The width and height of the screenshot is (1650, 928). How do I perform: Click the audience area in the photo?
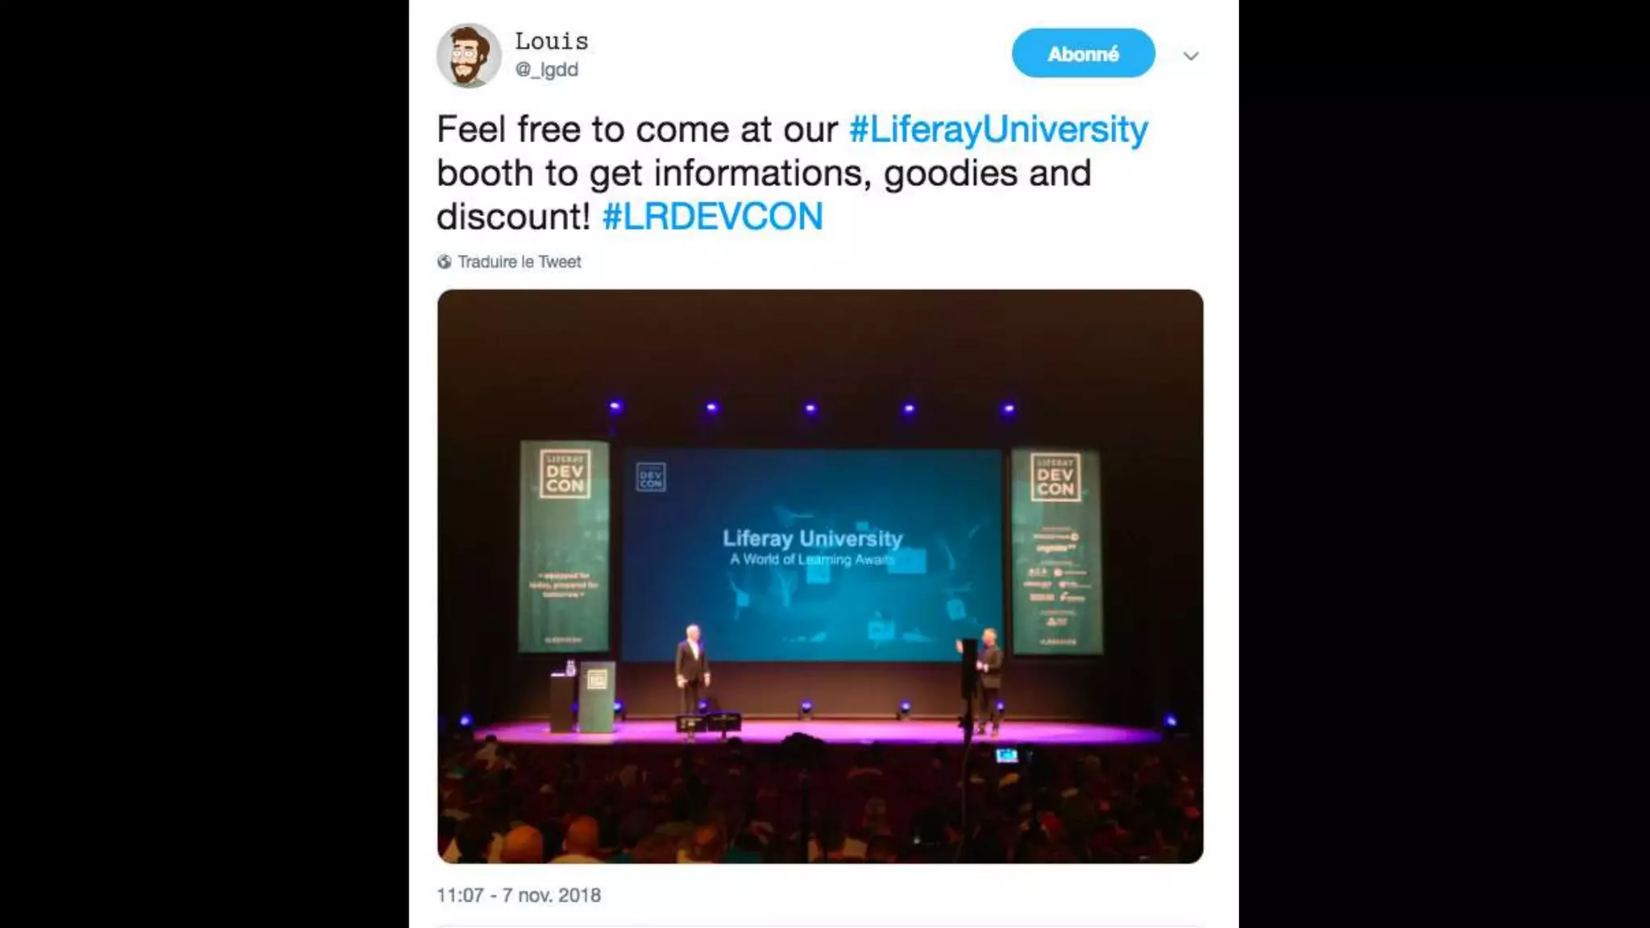click(x=820, y=802)
